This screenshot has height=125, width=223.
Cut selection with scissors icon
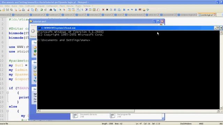point(29,10)
